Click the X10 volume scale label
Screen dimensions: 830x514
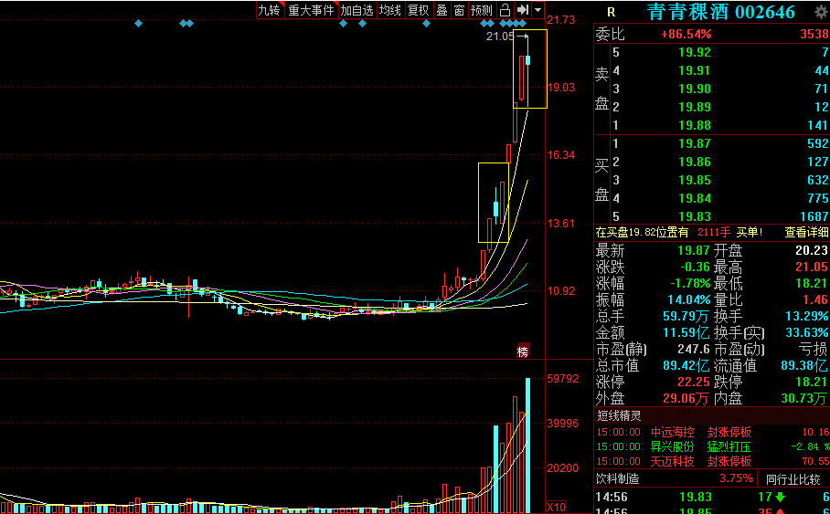(555, 507)
